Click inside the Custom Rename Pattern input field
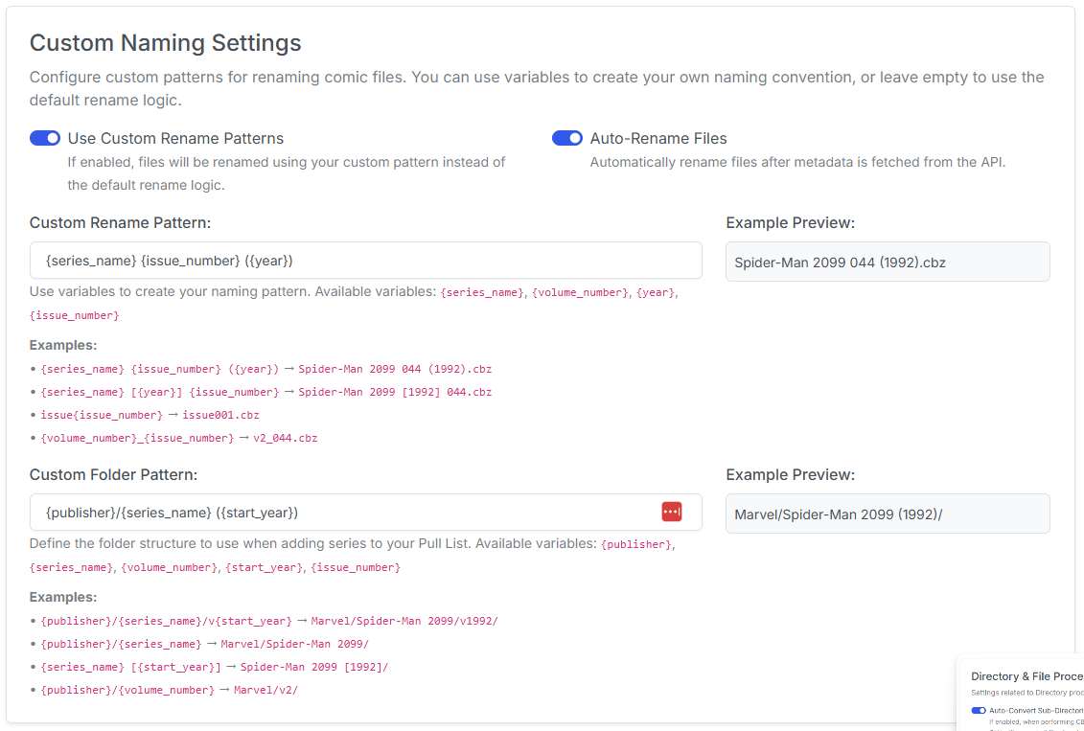This screenshot has height=731, width=1084. (365, 261)
